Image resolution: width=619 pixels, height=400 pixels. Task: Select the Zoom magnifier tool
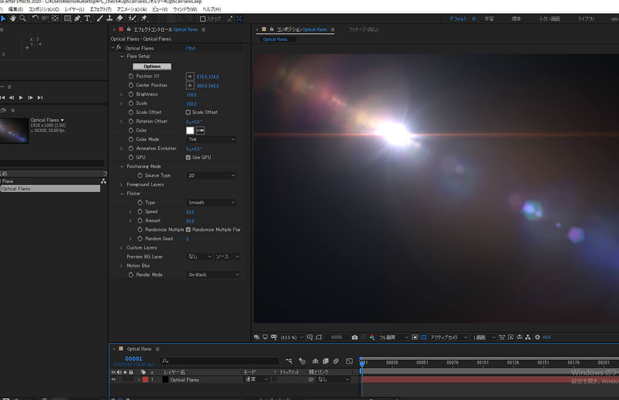(23, 19)
